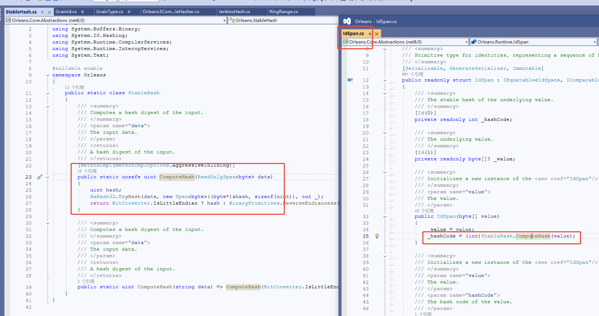Collapse the summary comment at IdSpan line 14
Image resolution: width=599 pixels, height=316 pixels.
click(385, 94)
